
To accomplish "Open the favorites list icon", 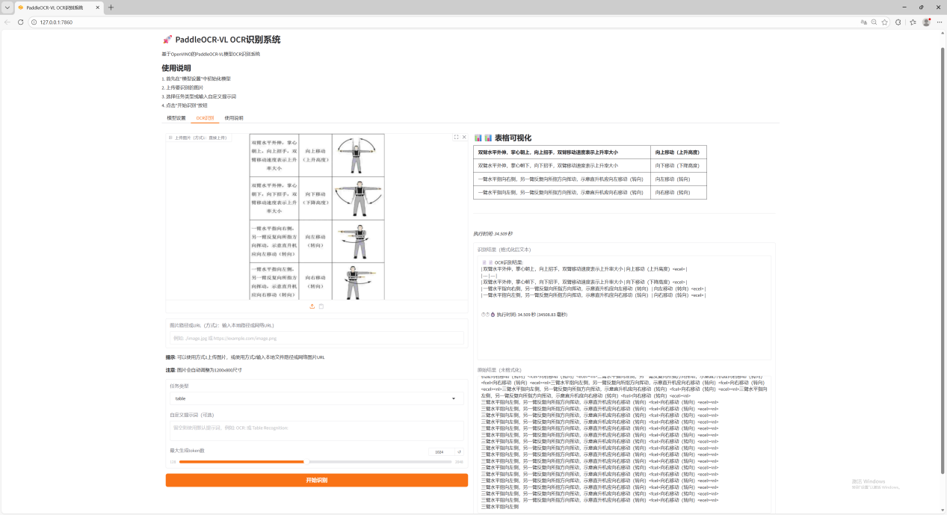I will (x=913, y=22).
